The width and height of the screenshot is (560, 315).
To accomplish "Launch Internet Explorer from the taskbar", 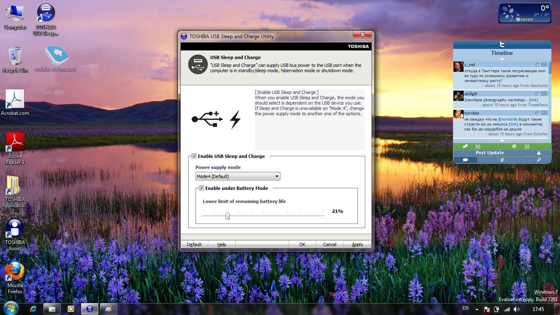I will pos(34,309).
